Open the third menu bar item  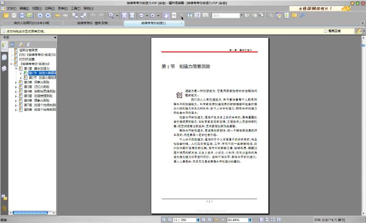coord(37,9)
